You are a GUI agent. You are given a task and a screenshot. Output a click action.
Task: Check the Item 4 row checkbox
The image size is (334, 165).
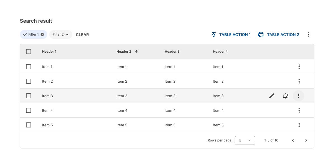(x=29, y=110)
